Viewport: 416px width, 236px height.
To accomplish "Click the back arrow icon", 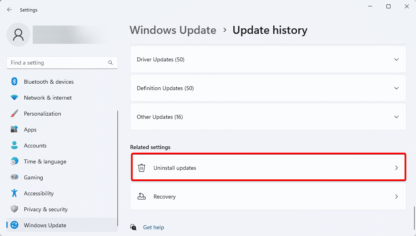I will click(x=10, y=10).
